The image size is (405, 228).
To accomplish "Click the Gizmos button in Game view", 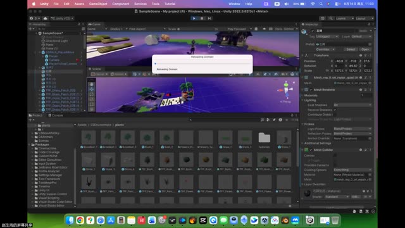I will (289, 29).
